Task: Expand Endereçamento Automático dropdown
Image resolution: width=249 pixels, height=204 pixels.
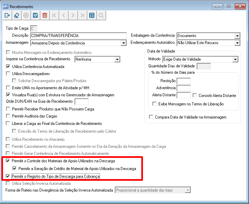Action: coord(237,43)
